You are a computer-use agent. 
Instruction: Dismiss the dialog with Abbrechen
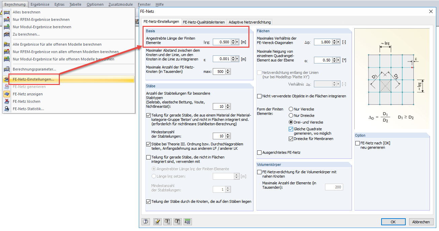pos(421,222)
